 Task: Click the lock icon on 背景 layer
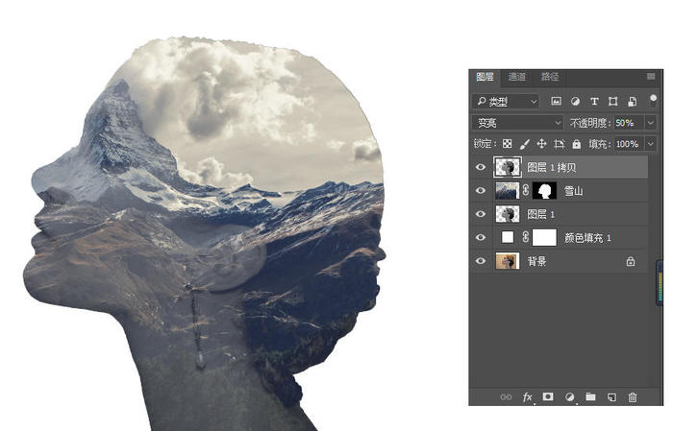[630, 261]
